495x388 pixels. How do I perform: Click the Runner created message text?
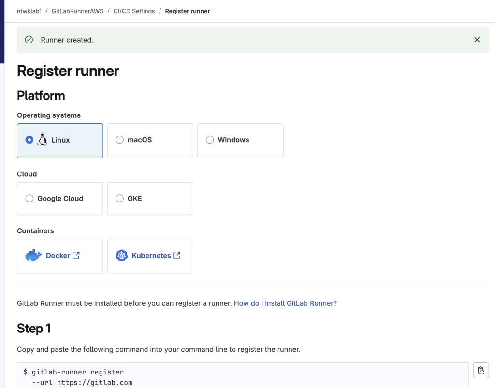coord(67,40)
